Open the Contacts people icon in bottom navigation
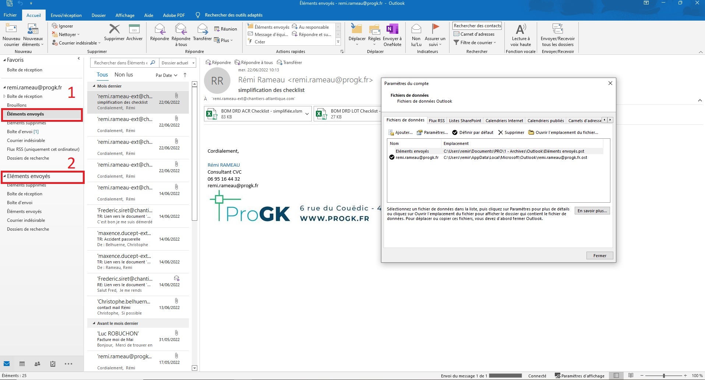 [37, 364]
